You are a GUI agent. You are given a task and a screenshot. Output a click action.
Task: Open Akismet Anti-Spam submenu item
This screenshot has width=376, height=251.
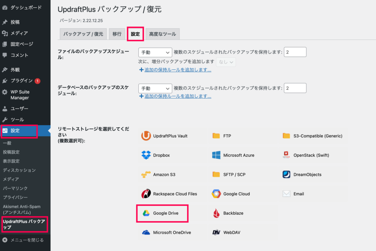(22, 210)
